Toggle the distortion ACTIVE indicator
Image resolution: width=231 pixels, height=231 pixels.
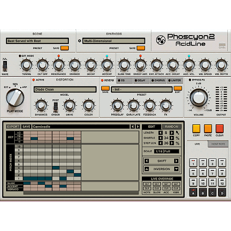click(x=34, y=80)
